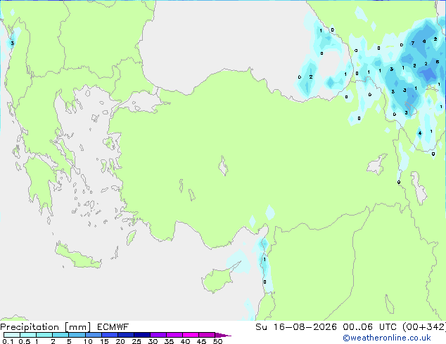446x344 pixels.
Task: Click the precipitation value '7' on map
Action: pyautogui.click(x=413, y=43)
